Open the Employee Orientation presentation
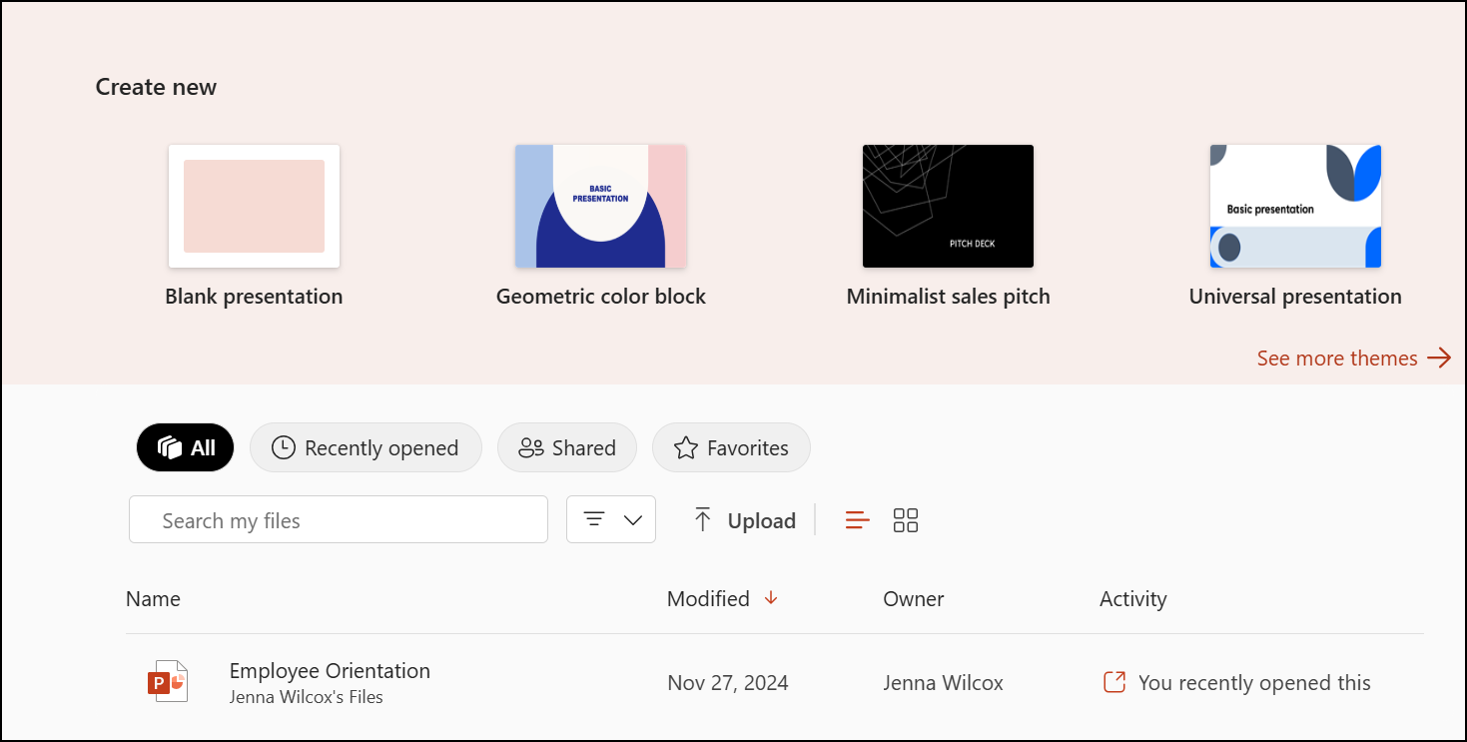This screenshot has width=1467, height=742. [x=330, y=670]
